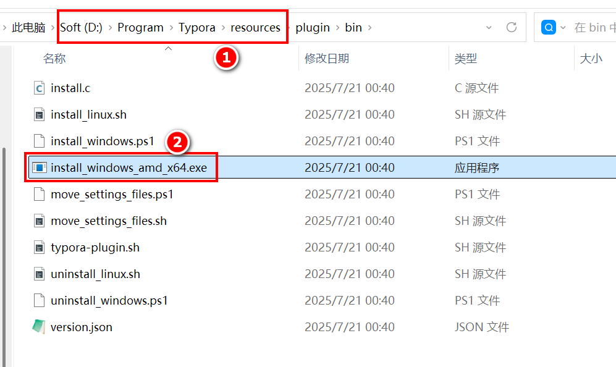Click the search magnifier icon
Image resolution: width=616 pixels, height=367 pixels.
tap(548, 28)
